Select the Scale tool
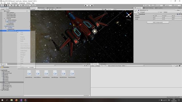Viewport: 182px width, 102px height. [x=12, y=6]
